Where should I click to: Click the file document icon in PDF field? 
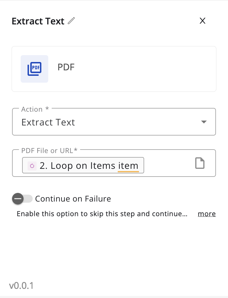200,163
